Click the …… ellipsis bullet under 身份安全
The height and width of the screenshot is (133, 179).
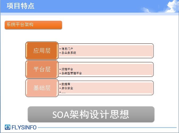coord(63,92)
